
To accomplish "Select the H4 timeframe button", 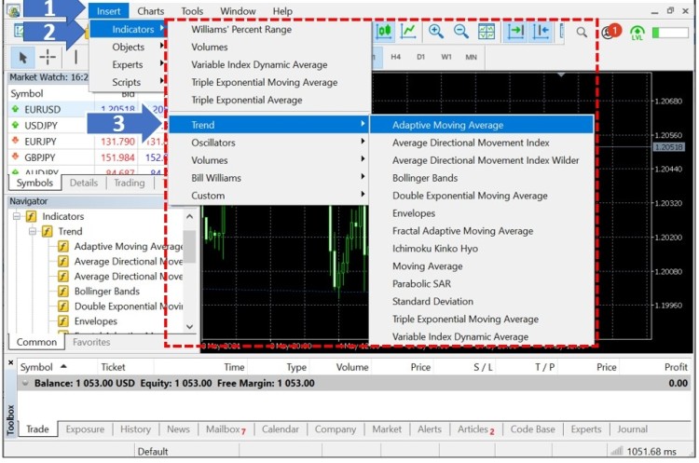I will click(396, 57).
